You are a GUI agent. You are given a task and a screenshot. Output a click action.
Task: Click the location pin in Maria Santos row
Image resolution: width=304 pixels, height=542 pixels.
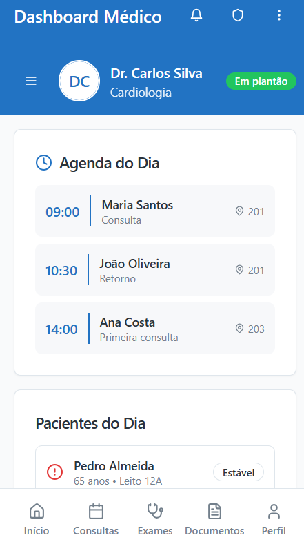(239, 211)
